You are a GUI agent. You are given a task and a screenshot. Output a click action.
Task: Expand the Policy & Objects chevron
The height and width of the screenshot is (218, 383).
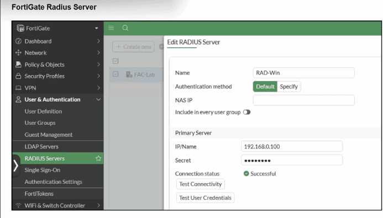[98, 65]
